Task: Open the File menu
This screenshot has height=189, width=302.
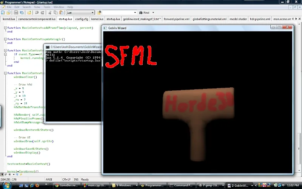Action: 9,7
